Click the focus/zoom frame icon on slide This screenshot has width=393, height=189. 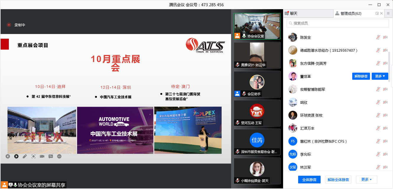point(33,156)
